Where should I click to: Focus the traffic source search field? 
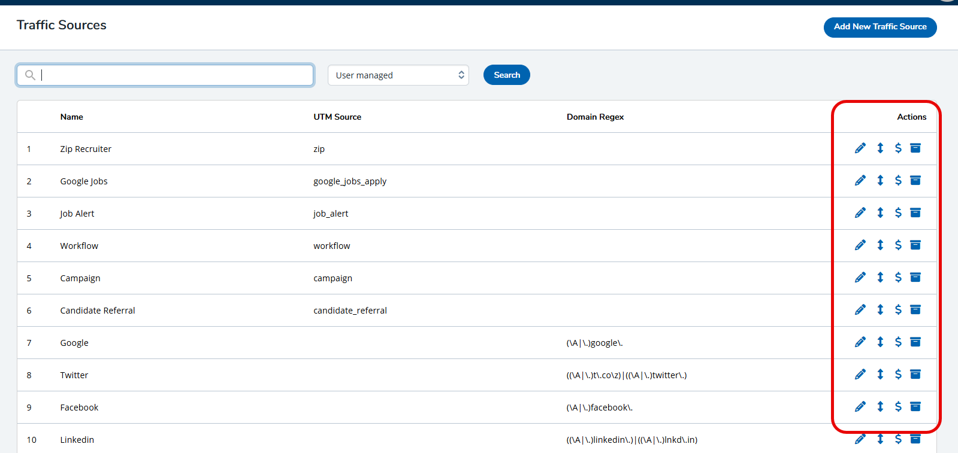click(x=174, y=75)
